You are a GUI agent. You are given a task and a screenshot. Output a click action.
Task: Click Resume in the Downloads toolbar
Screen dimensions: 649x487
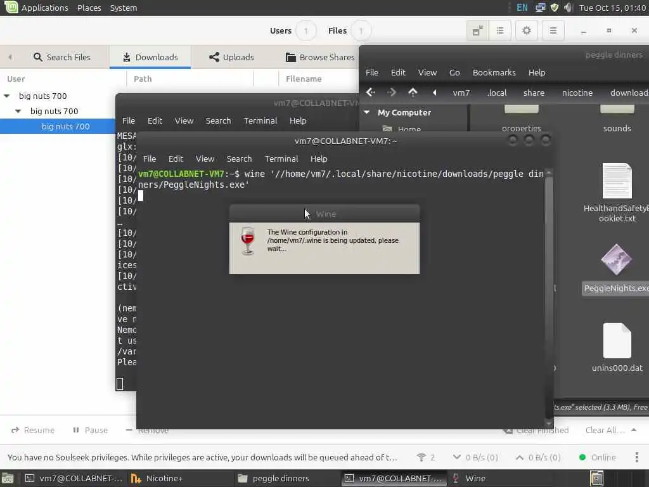pyautogui.click(x=33, y=431)
